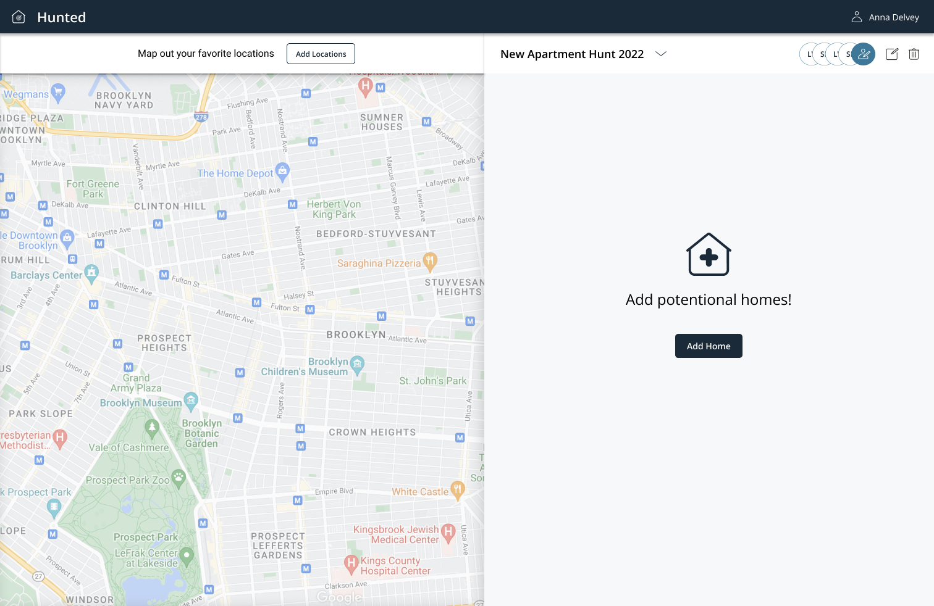
Task: Click the Saraghina Pizzeria restaurant pin
Action: coord(430,262)
